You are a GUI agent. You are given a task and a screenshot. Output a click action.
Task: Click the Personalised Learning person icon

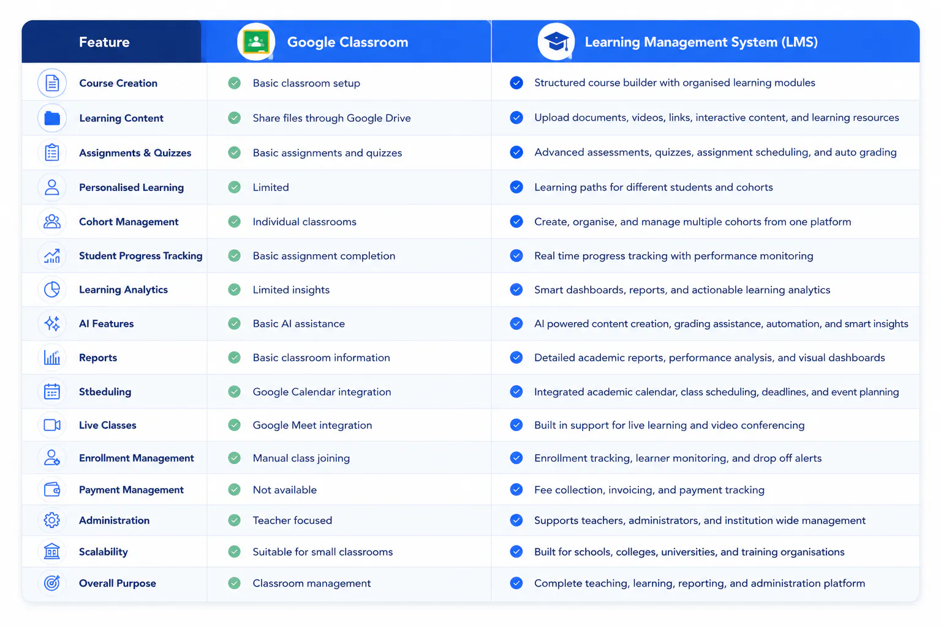click(x=52, y=187)
